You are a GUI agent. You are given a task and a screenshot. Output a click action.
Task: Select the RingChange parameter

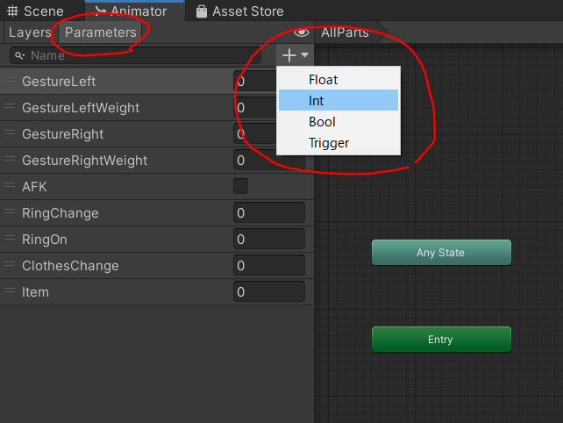[x=61, y=213]
